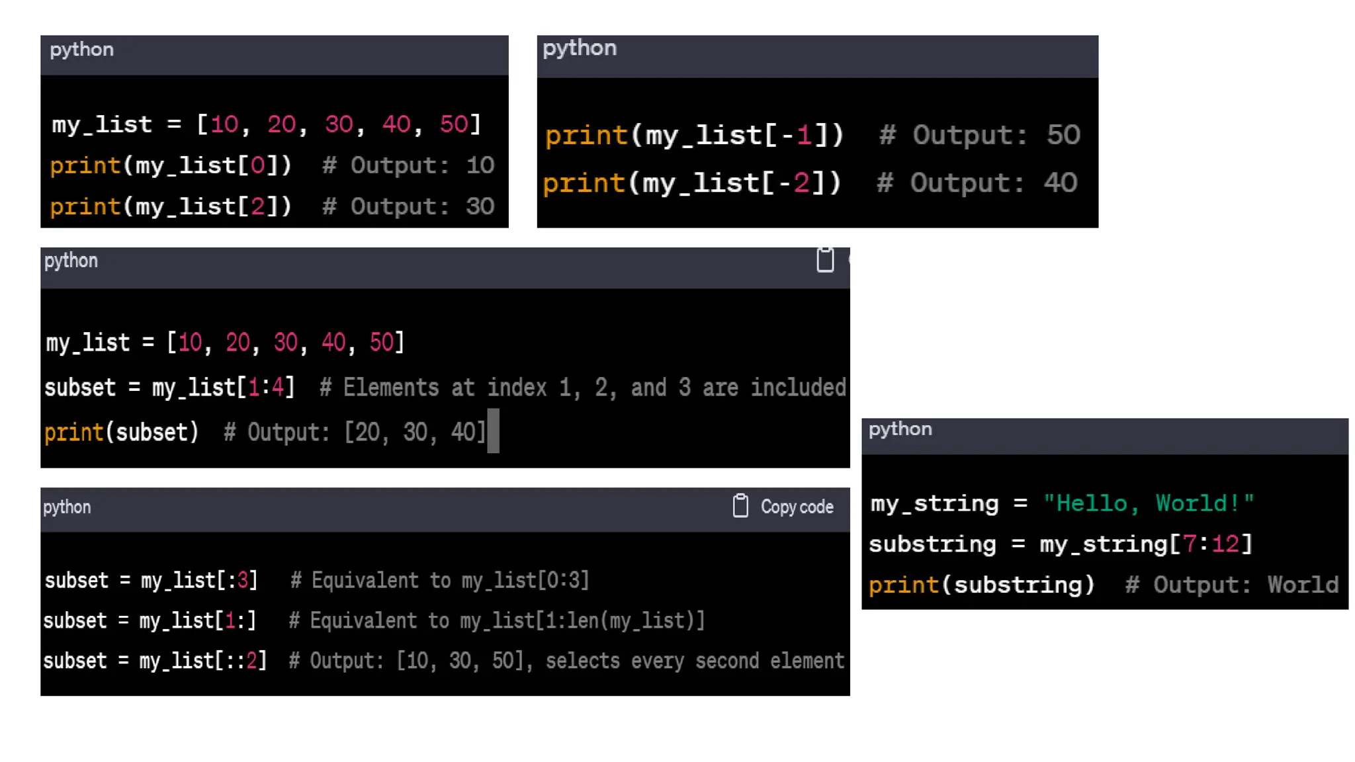
Task: Click the "Hello, World!" string literal
Action: 1148,503
